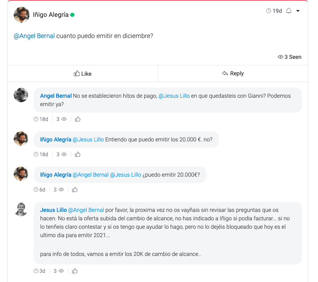
Task: Open the @Angel Bernal mention in main post
Action: pos(34,36)
